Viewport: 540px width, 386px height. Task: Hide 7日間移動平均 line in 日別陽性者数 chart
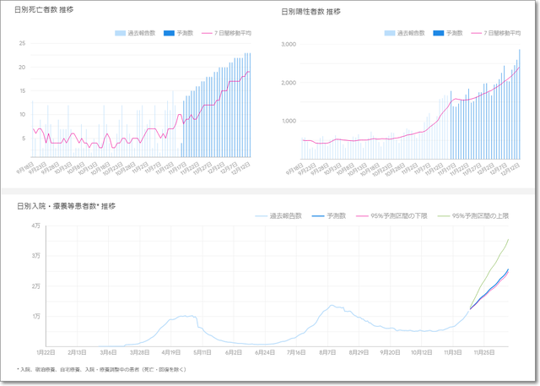coord(498,33)
